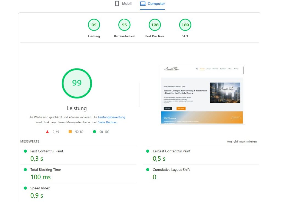Screen dimensions: 281x202
Task: Click the Cumulative Layout Shift metric
Action: point(171,170)
